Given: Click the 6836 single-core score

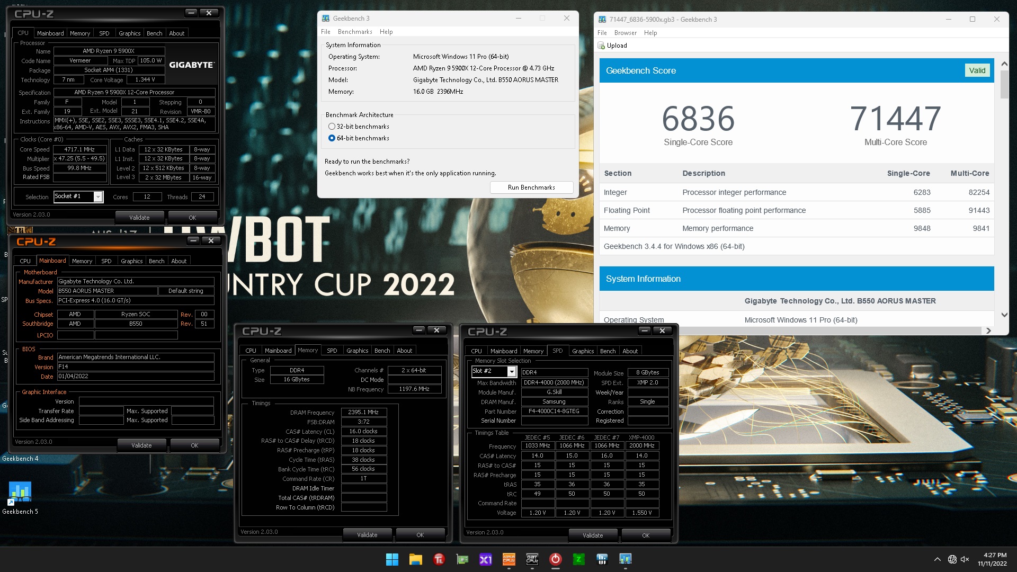Looking at the screenshot, I should (698, 119).
